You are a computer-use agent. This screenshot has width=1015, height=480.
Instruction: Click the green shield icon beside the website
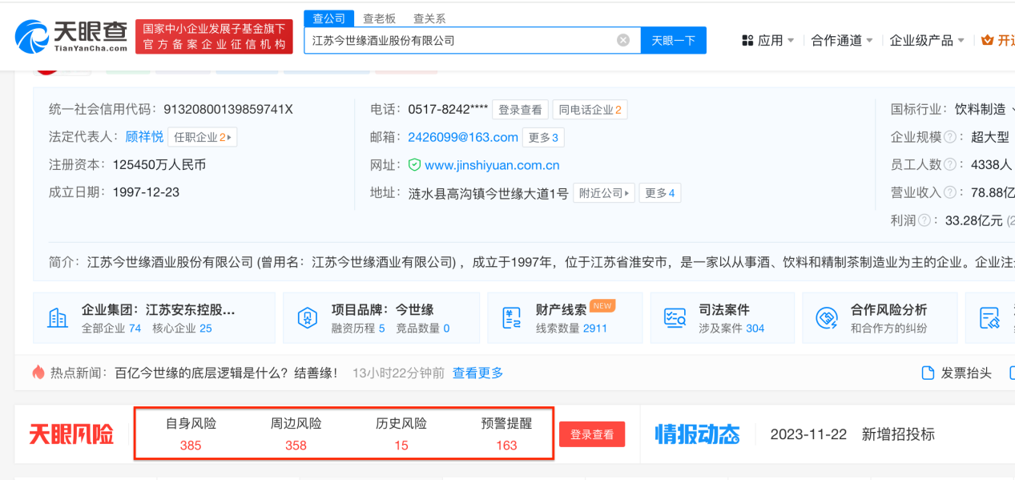pyautogui.click(x=414, y=165)
